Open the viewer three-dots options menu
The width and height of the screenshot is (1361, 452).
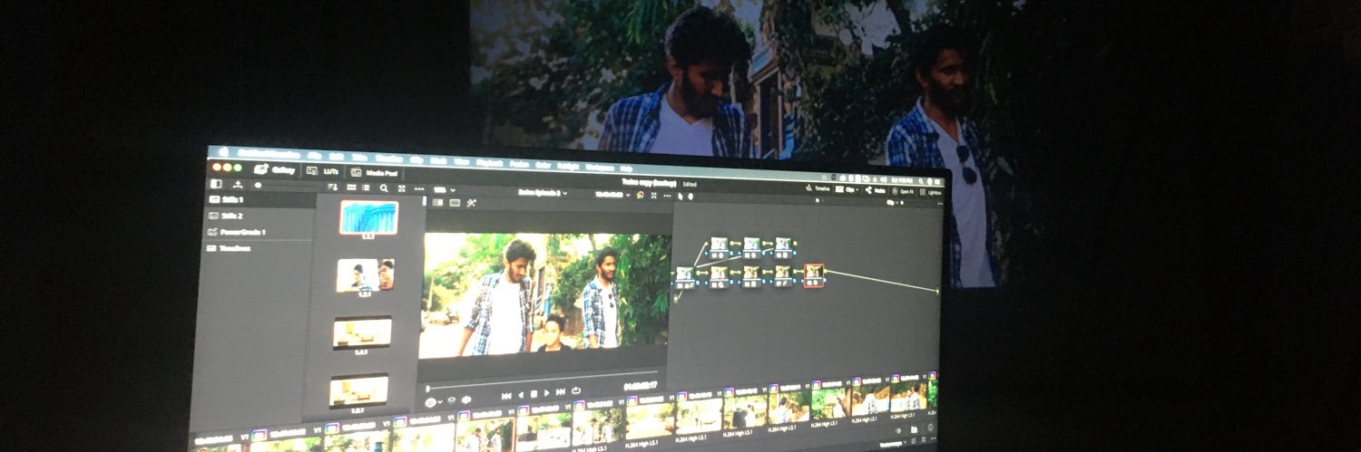[x=667, y=196]
